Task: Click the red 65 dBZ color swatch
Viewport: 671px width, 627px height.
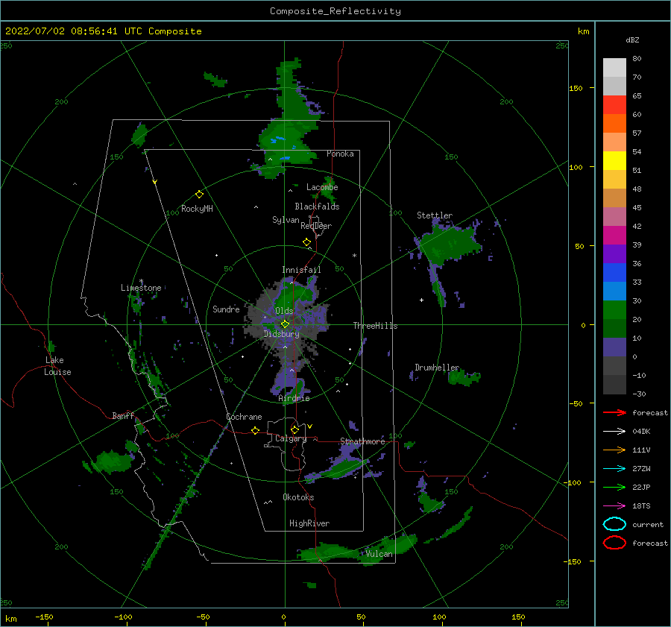Action: [614, 105]
